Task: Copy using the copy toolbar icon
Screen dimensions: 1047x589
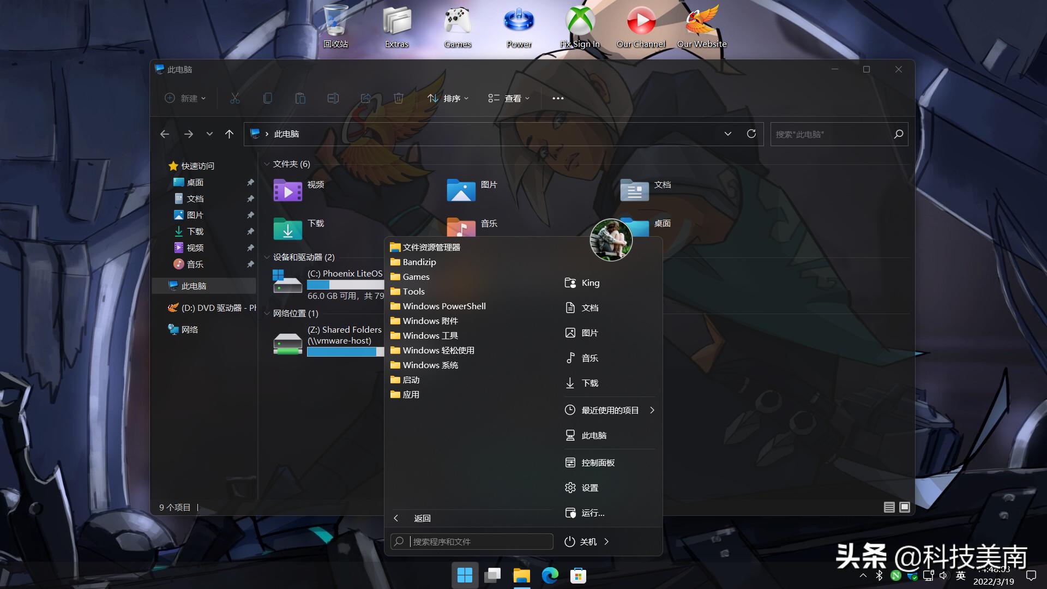Action: click(x=267, y=98)
